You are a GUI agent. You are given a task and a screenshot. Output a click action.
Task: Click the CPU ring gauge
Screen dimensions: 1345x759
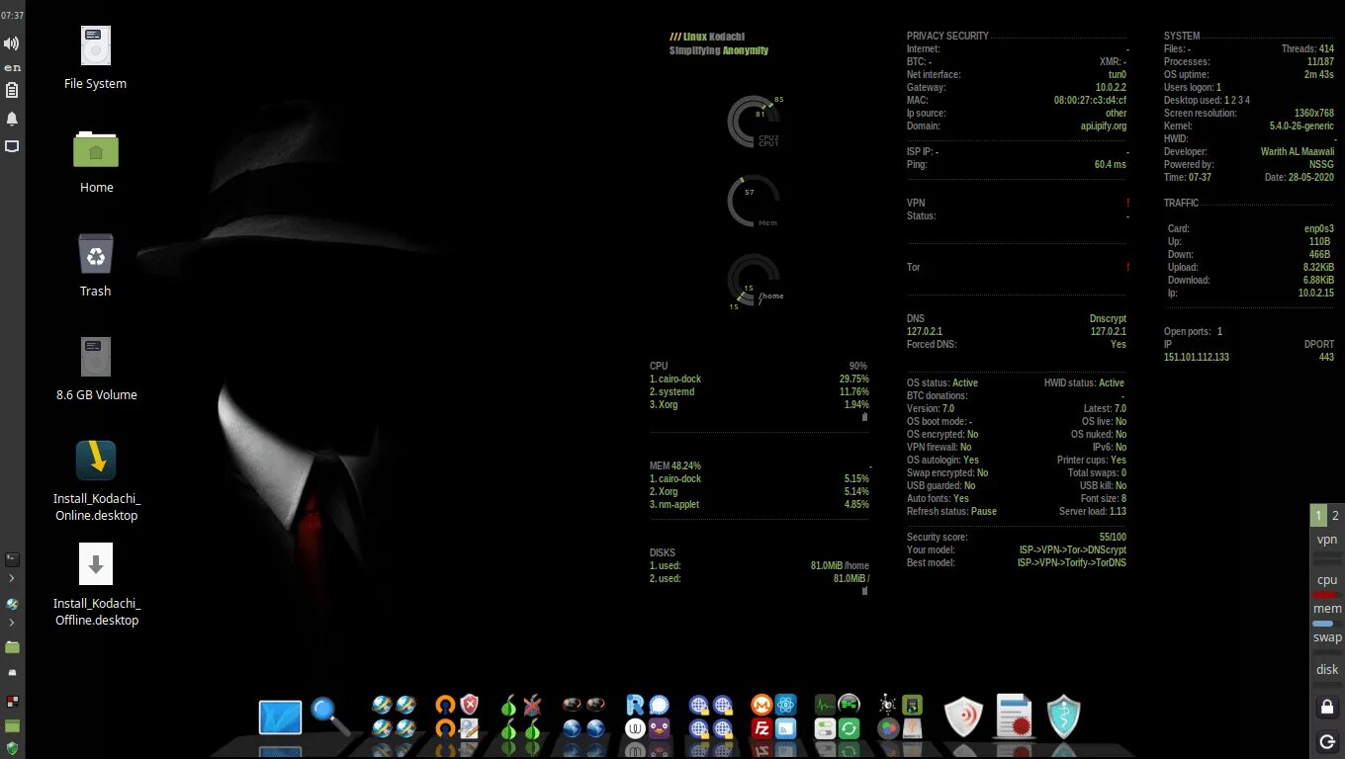(x=755, y=123)
